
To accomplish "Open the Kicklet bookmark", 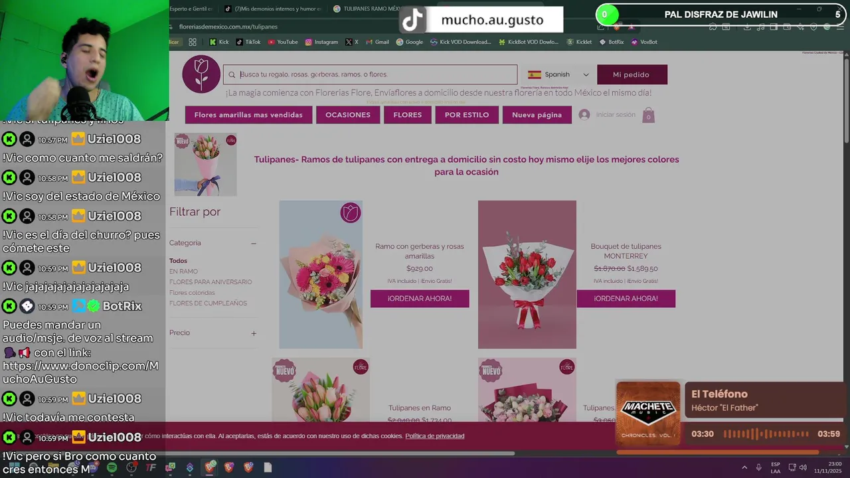I will coord(579,42).
